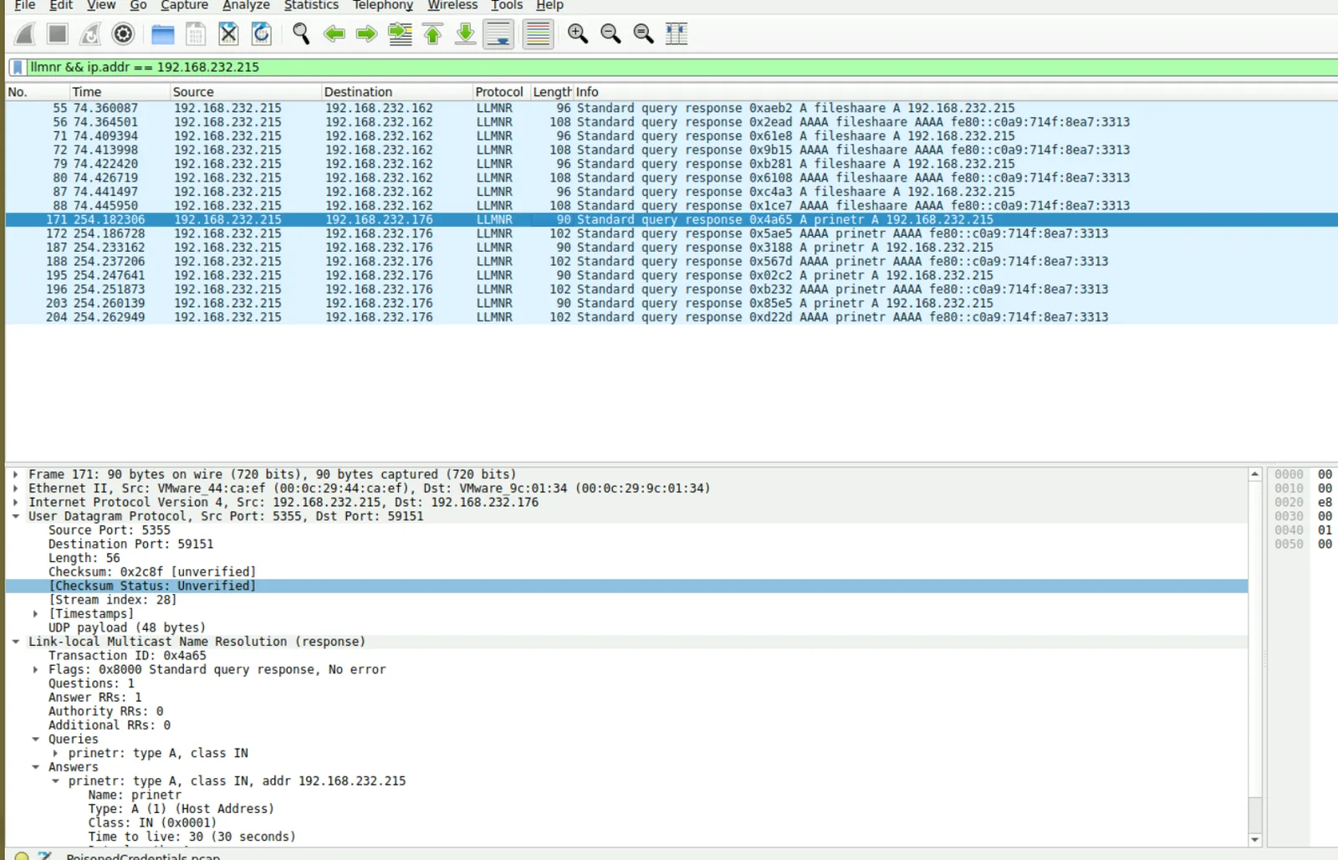1338x860 pixels.
Task: Open the Statistics menu
Action: click(x=311, y=5)
